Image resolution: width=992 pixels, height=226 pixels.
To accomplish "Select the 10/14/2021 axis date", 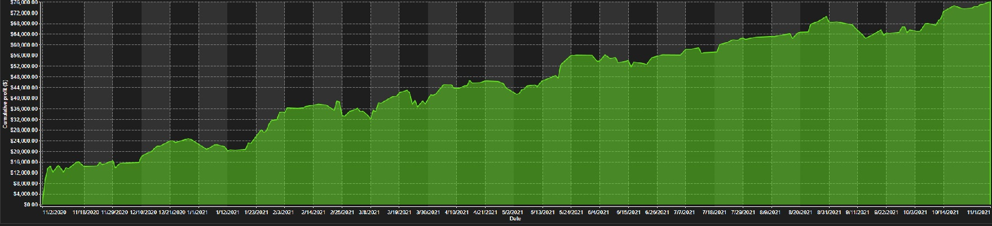I will click(945, 213).
